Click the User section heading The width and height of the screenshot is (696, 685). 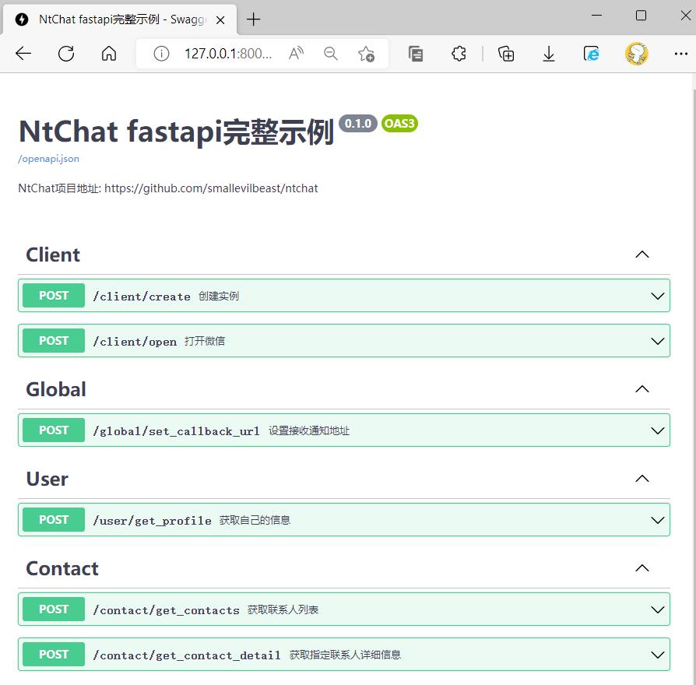(47, 479)
